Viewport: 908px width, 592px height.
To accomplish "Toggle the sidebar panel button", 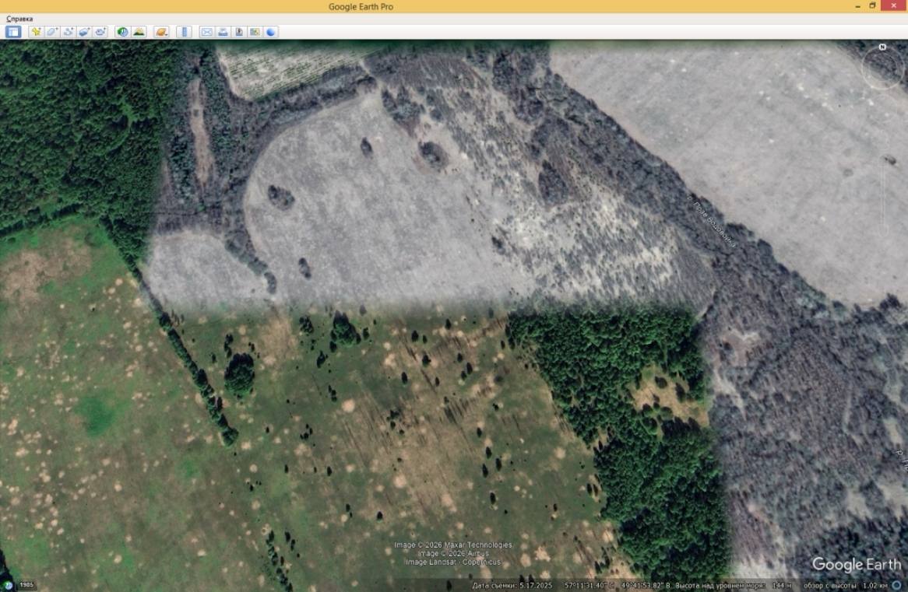I will click(x=13, y=32).
